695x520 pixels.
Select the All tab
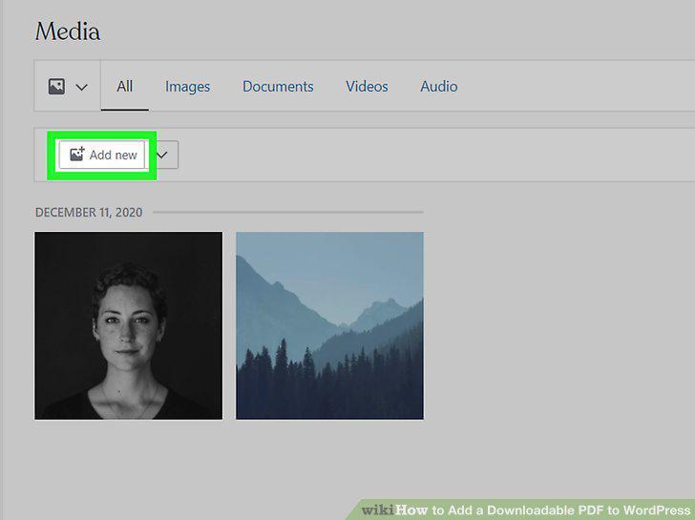(124, 86)
